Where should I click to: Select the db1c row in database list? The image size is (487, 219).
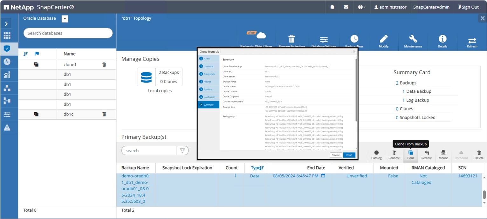click(x=67, y=114)
